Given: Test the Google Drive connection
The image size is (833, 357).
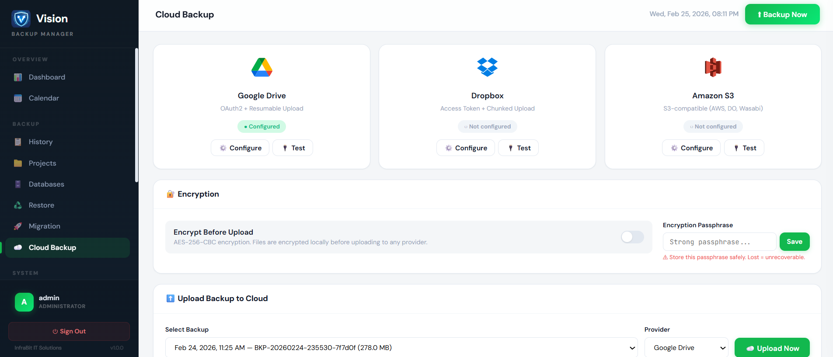Looking at the screenshot, I should (293, 148).
